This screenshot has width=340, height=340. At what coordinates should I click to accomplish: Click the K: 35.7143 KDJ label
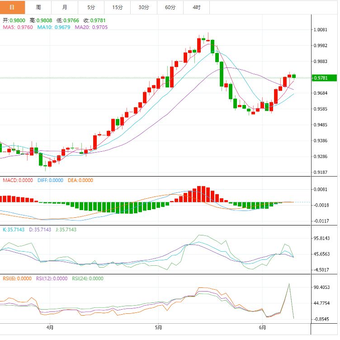(x=14, y=230)
